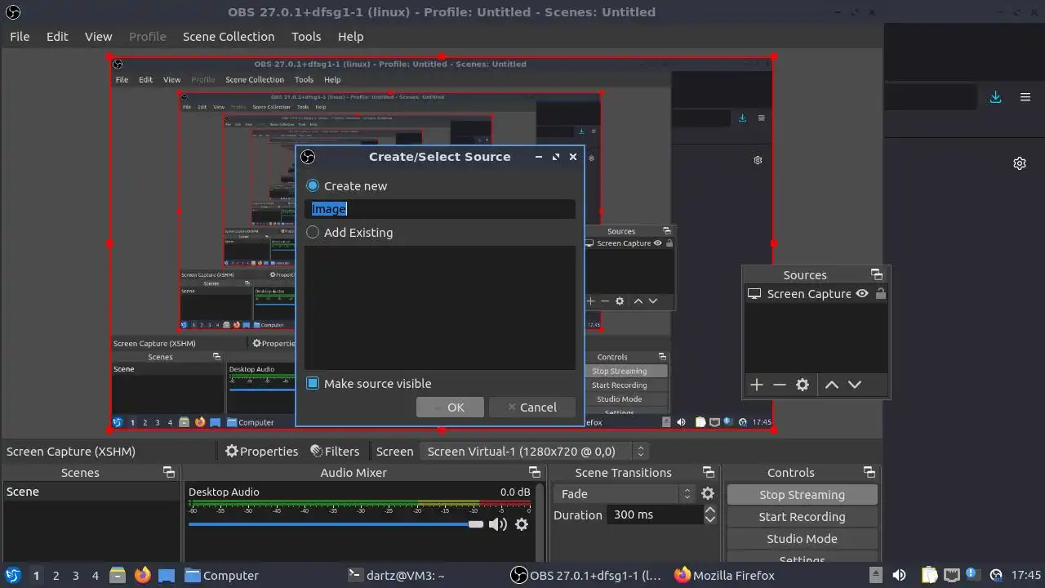
Task: Click the network tray icon
Action: (x=951, y=575)
